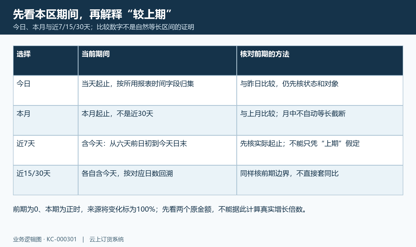Click the subtitle starting with '今日、本月与近7/15/30天'

[103, 27]
